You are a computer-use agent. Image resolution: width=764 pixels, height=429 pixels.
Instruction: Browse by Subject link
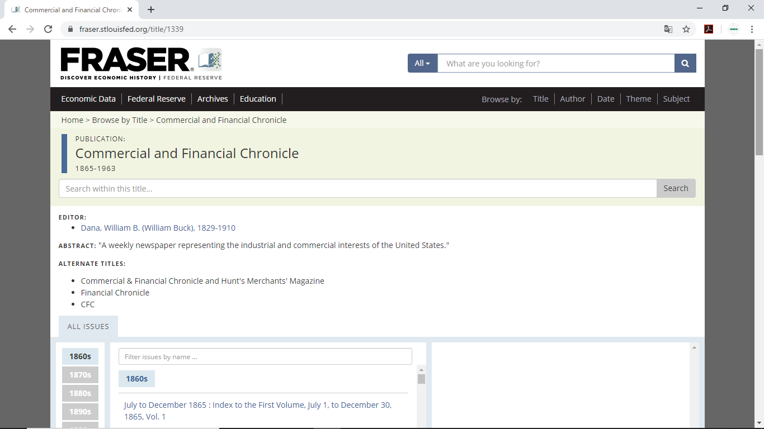[677, 99]
